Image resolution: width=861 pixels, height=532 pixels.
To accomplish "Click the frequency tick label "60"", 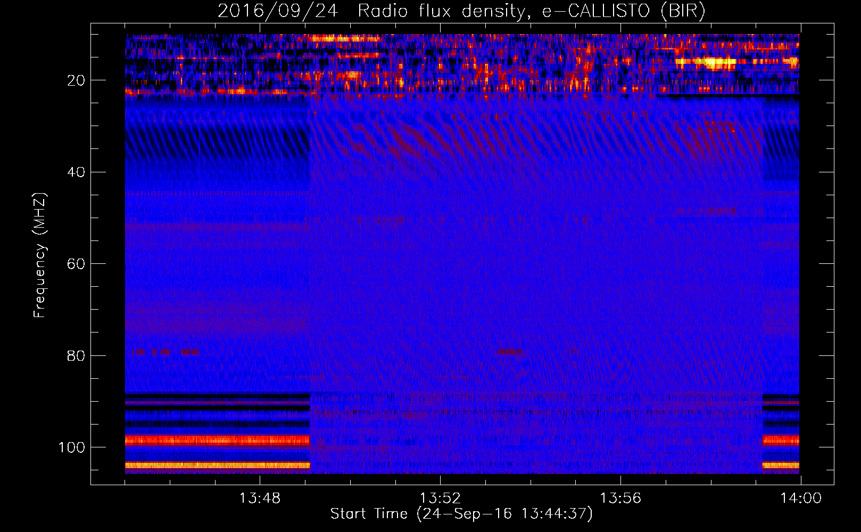I will pos(76,264).
